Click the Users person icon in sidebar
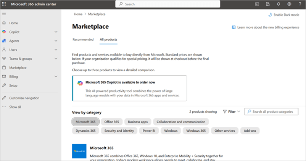Screen dimensions: 306x161 coord(4,49)
